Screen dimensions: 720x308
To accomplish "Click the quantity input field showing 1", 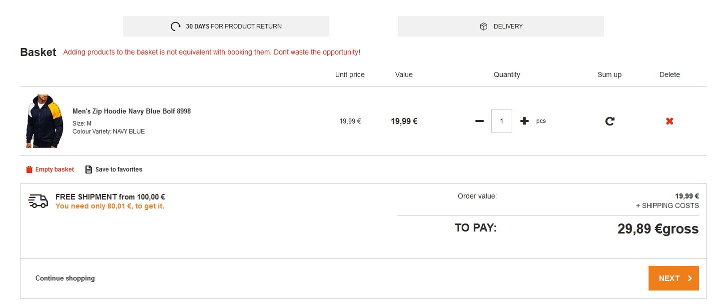I will (x=501, y=121).
